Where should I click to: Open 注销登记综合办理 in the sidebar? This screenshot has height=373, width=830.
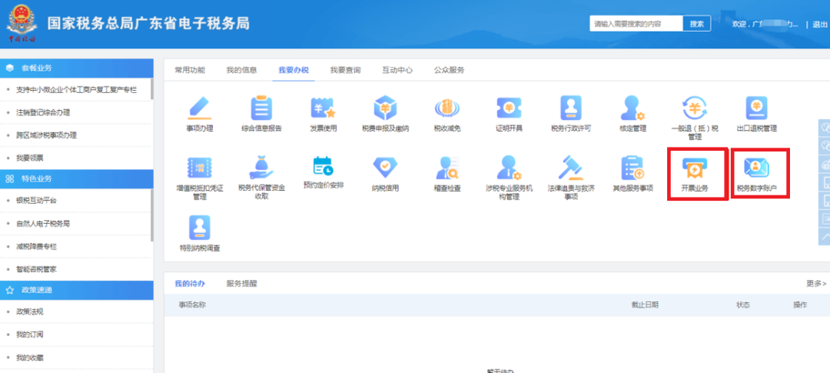(x=43, y=112)
